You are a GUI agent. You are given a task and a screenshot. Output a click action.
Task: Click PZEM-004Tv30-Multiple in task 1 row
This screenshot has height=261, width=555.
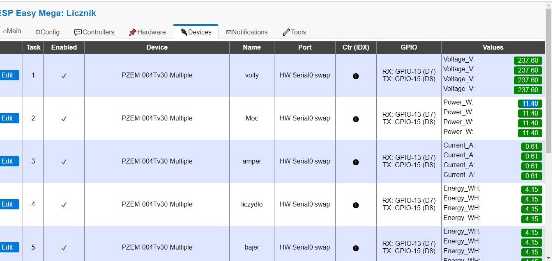[157, 75]
